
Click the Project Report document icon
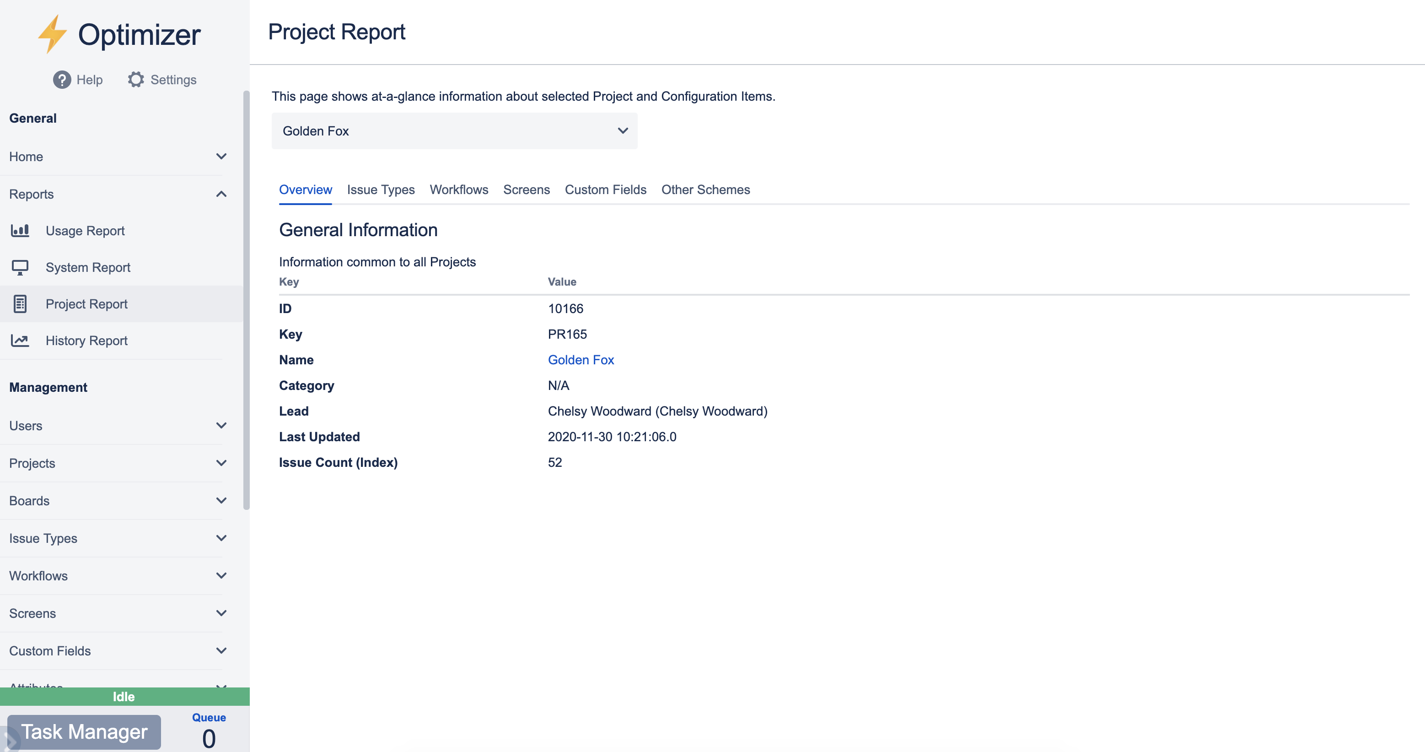20,304
